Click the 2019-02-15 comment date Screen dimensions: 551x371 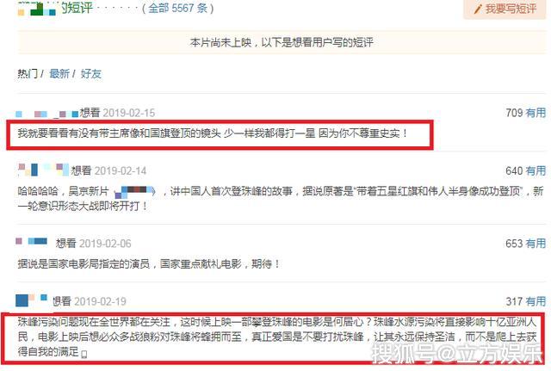click(x=128, y=113)
